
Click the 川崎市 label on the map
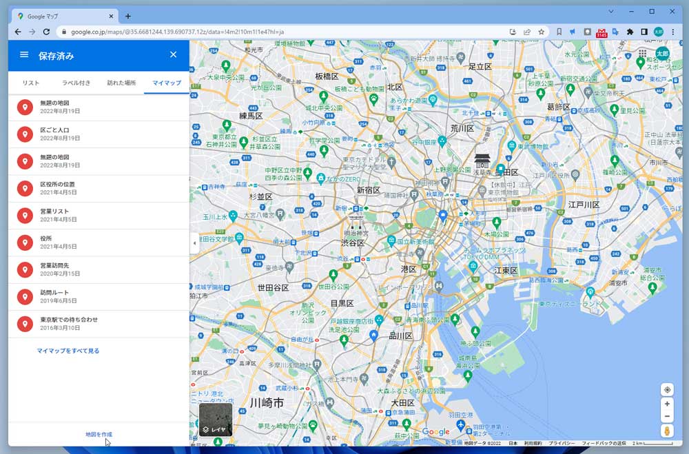pyautogui.click(x=267, y=402)
